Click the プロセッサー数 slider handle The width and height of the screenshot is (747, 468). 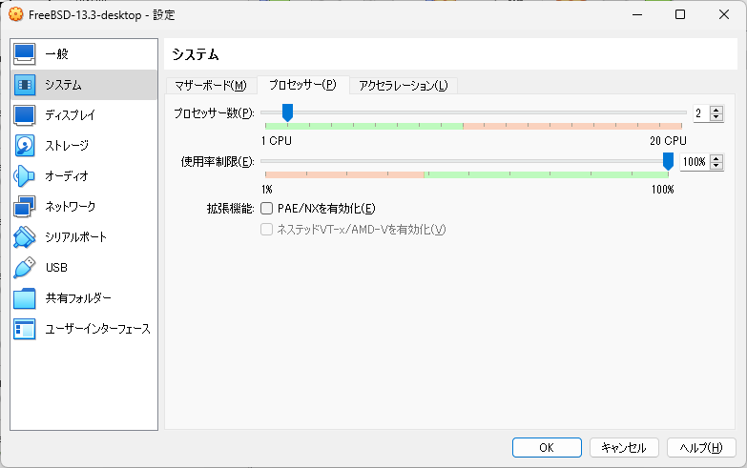point(287,113)
